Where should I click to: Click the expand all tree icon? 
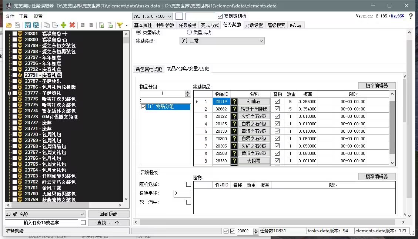(83, 25)
